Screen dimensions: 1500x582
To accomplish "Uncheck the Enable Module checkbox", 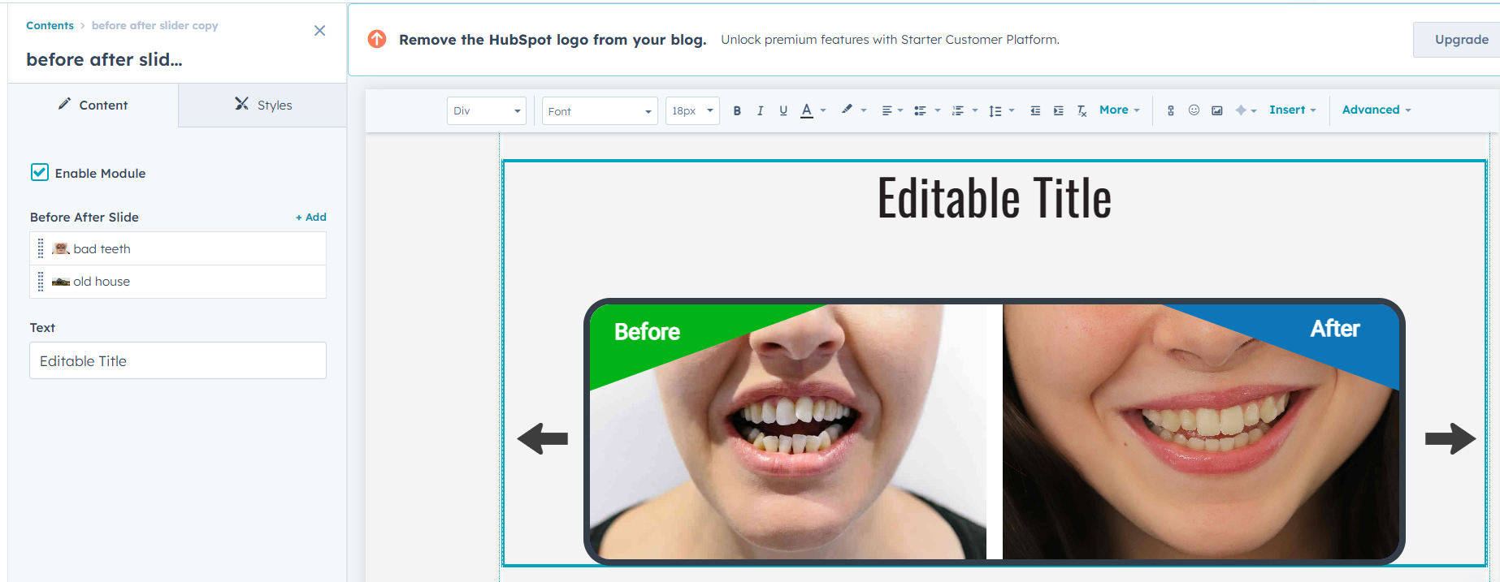I will pos(40,172).
